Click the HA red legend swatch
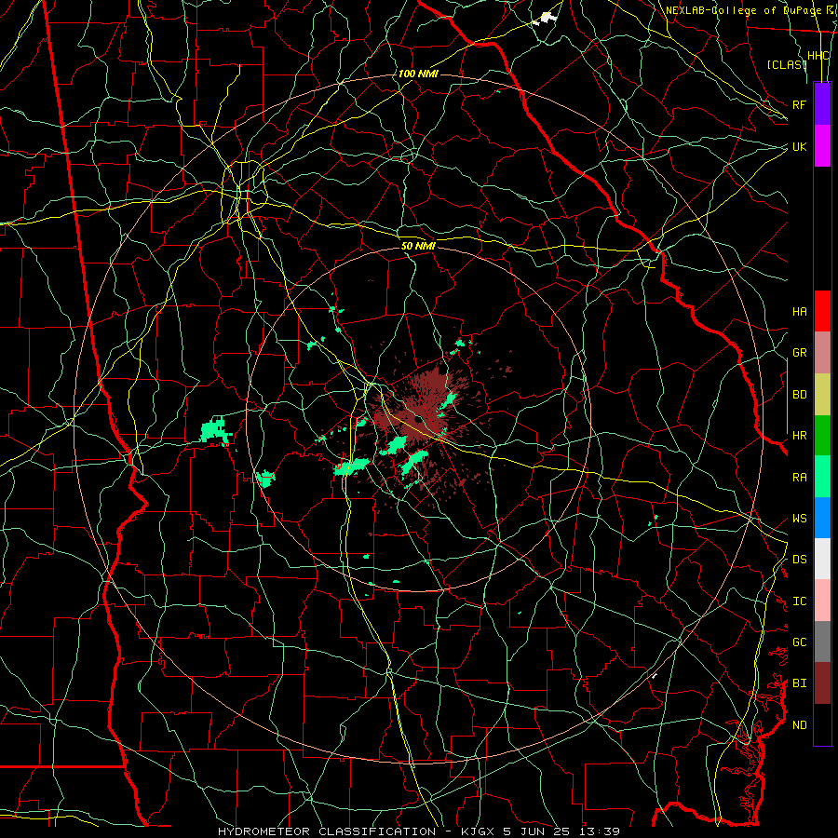This screenshot has height=838, width=838. tap(822, 311)
